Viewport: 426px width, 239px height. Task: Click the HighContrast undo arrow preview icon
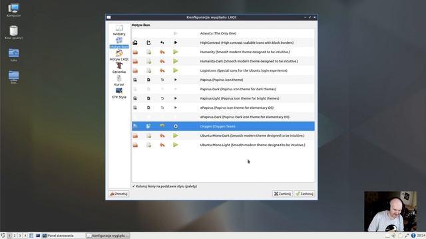point(162,42)
